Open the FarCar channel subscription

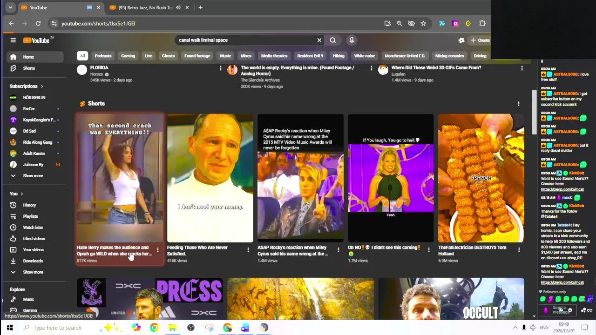pyautogui.click(x=35, y=109)
